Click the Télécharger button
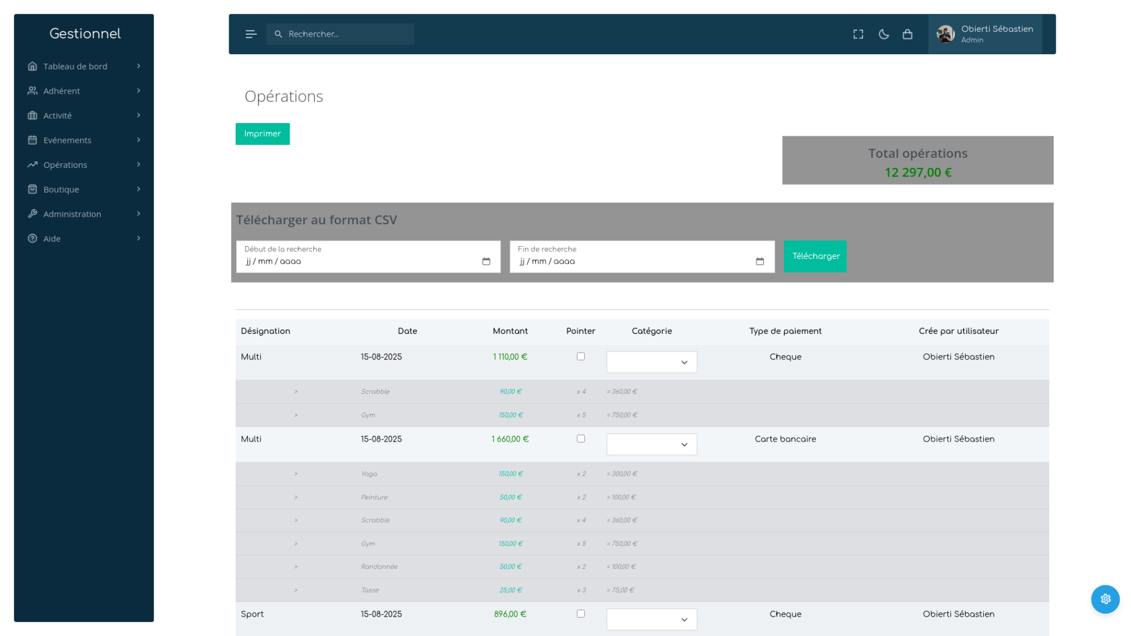Image resolution: width=1131 pixels, height=636 pixels. [x=815, y=256]
